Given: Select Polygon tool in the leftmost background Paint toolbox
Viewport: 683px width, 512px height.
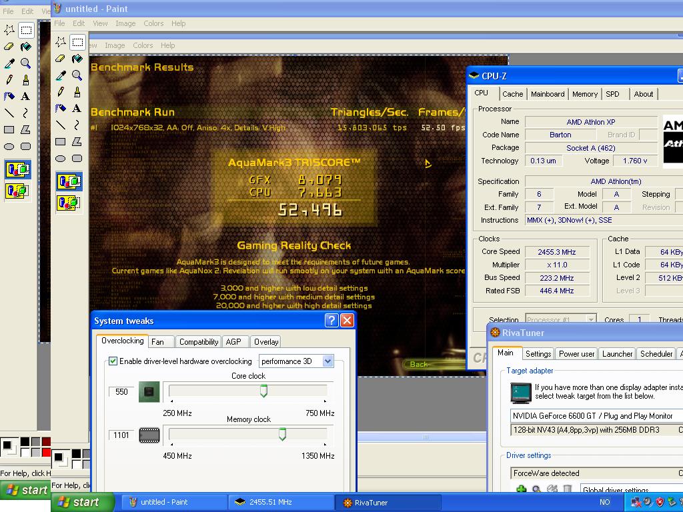Looking at the screenshot, I should click(x=26, y=130).
